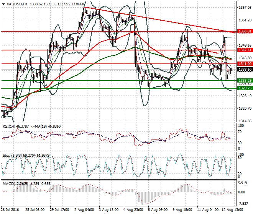
Task: Select the 2 Aug 04:00 time label
Action: pos(84,210)
